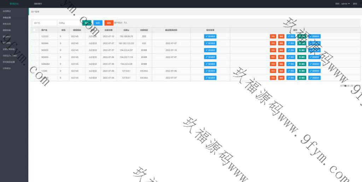Click the pencil wallet-edit button for user 12345

(x=210, y=71)
